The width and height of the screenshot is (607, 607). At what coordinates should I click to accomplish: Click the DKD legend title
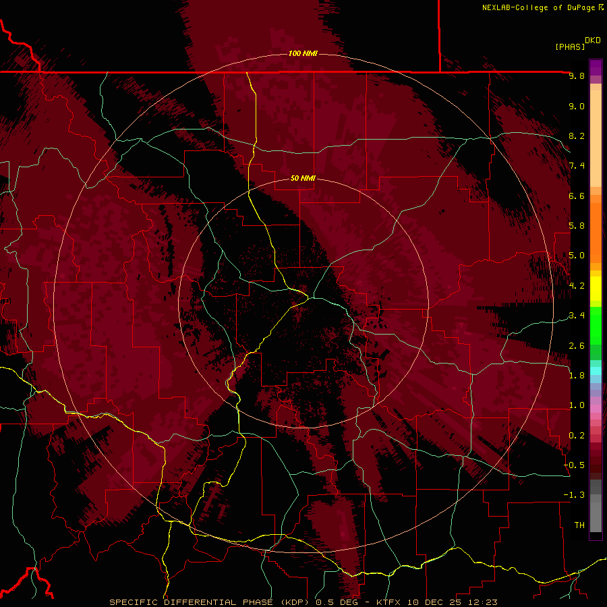592,40
